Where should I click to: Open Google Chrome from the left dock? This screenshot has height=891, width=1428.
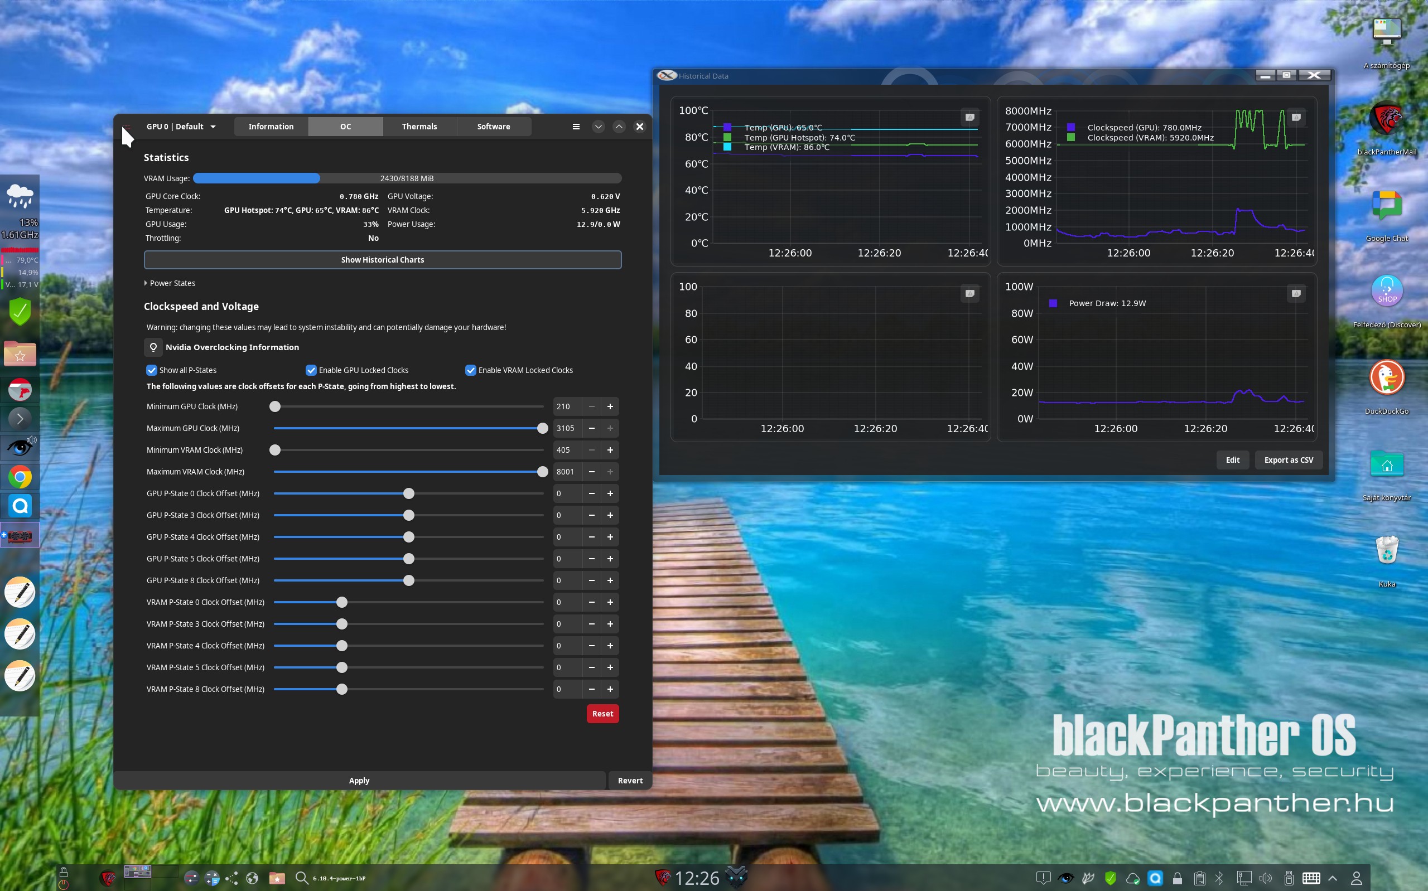pyautogui.click(x=20, y=477)
